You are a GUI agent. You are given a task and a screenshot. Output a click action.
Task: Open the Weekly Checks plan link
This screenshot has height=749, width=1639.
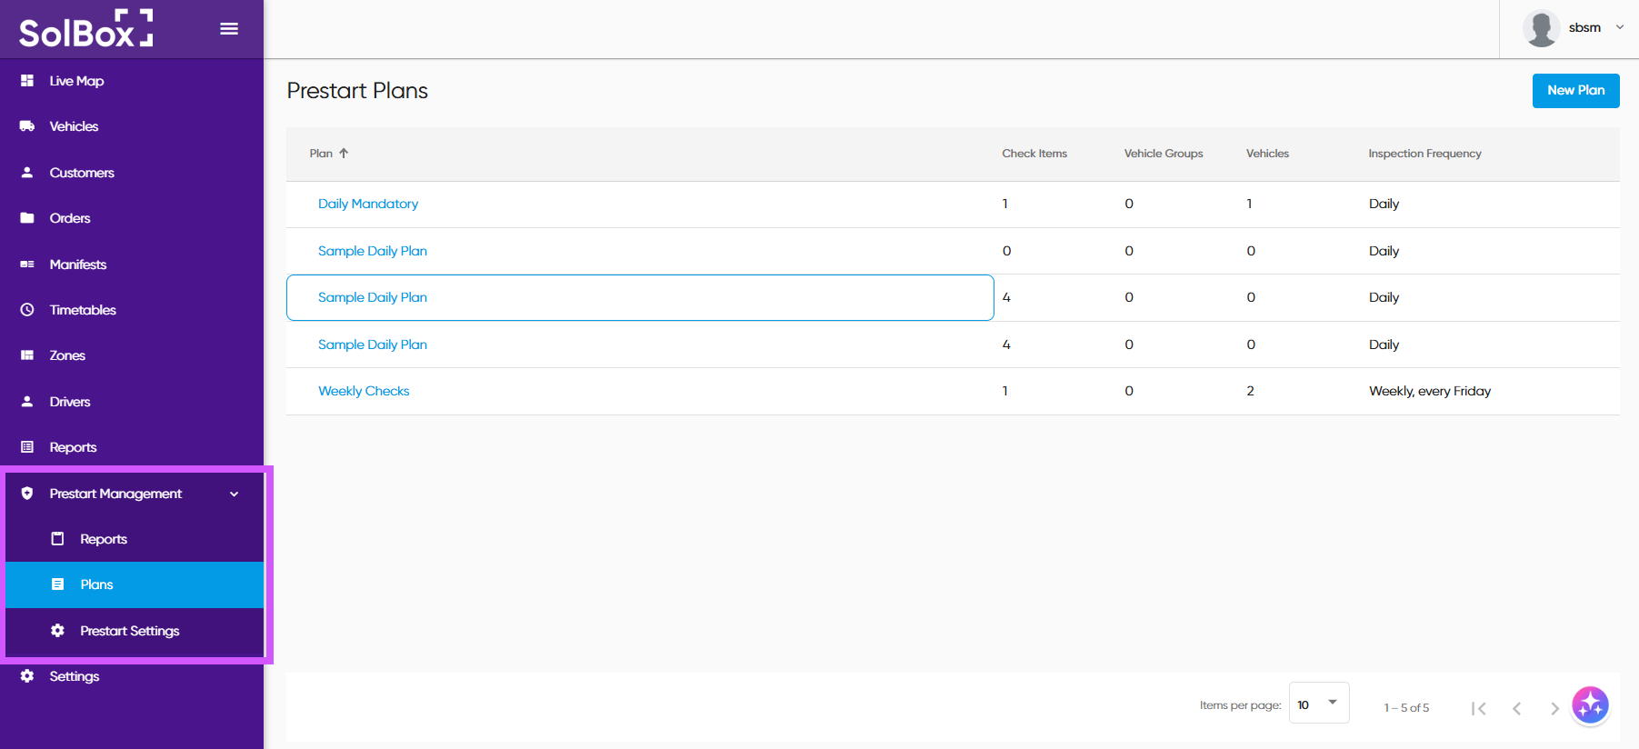[364, 391]
